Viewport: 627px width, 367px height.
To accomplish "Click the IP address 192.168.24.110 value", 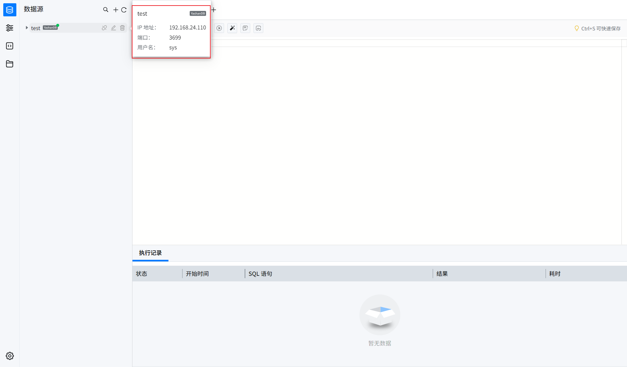I will pyautogui.click(x=187, y=27).
